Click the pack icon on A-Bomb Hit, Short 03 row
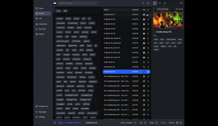Screen dimensions: 218x126 click(x=144, y=58)
